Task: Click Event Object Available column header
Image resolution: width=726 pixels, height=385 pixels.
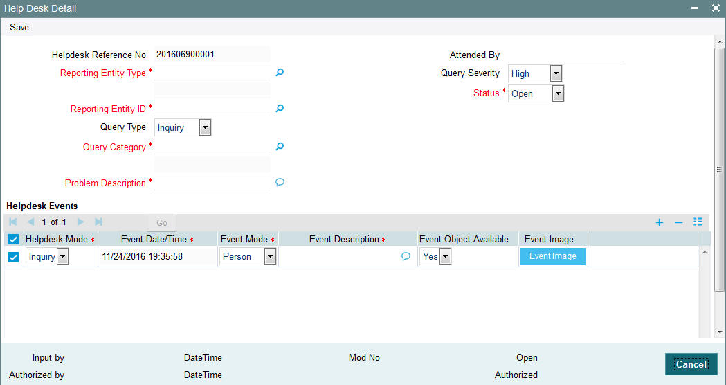Action: coord(464,239)
